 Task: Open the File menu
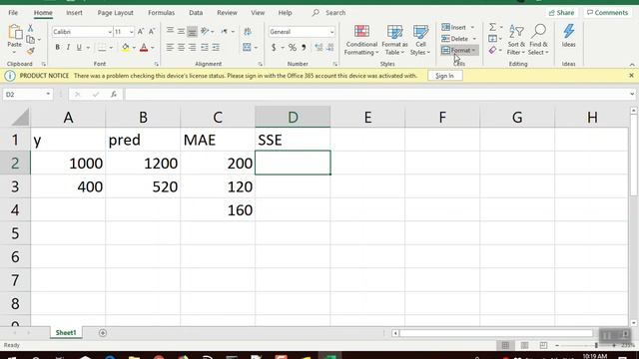(x=13, y=13)
